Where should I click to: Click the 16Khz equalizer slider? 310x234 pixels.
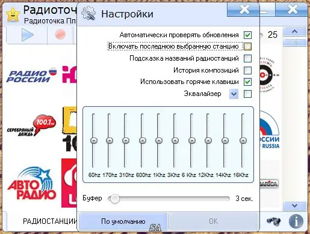tap(243, 140)
